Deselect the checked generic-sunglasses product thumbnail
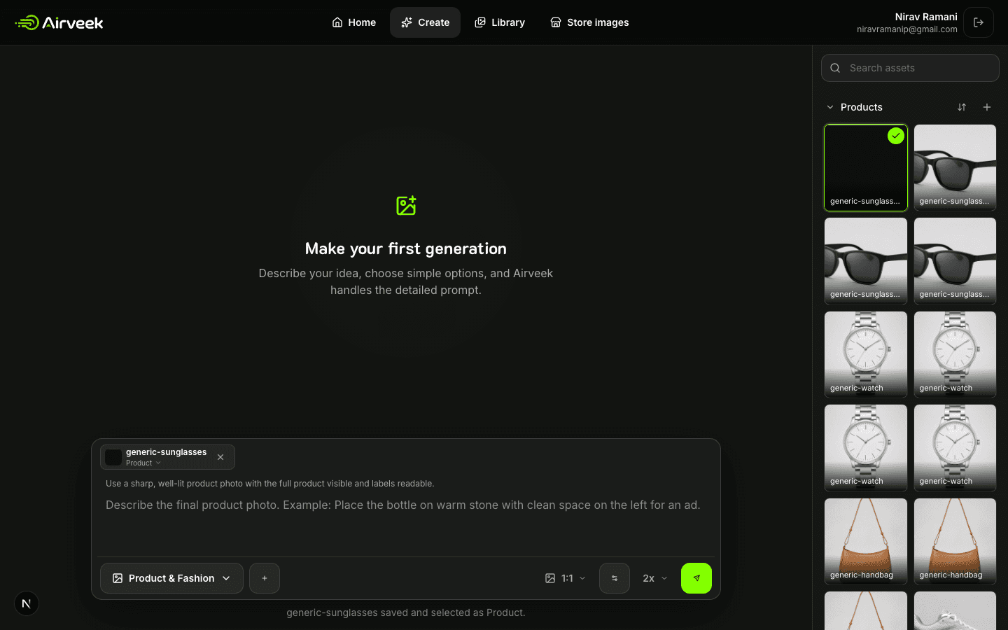 point(866,167)
